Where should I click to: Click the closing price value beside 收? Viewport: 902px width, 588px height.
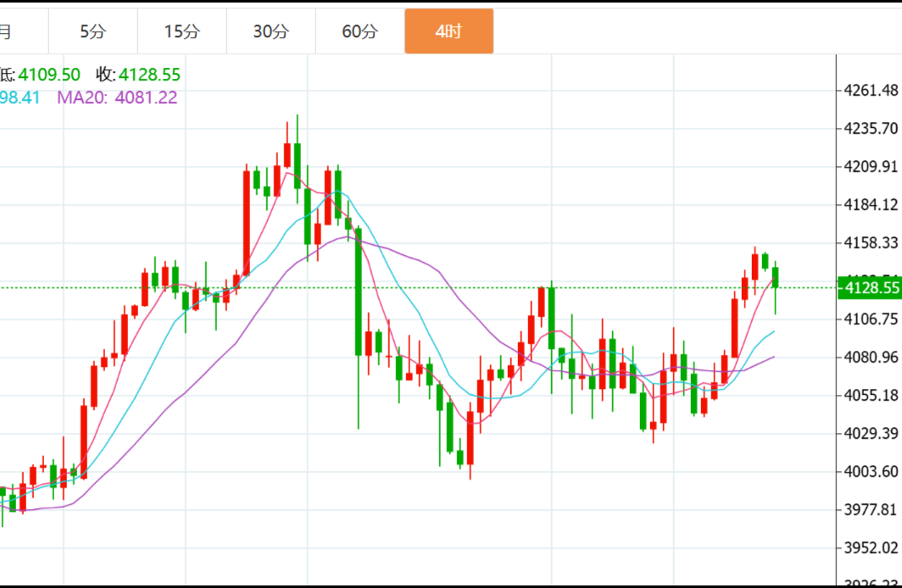click(149, 75)
